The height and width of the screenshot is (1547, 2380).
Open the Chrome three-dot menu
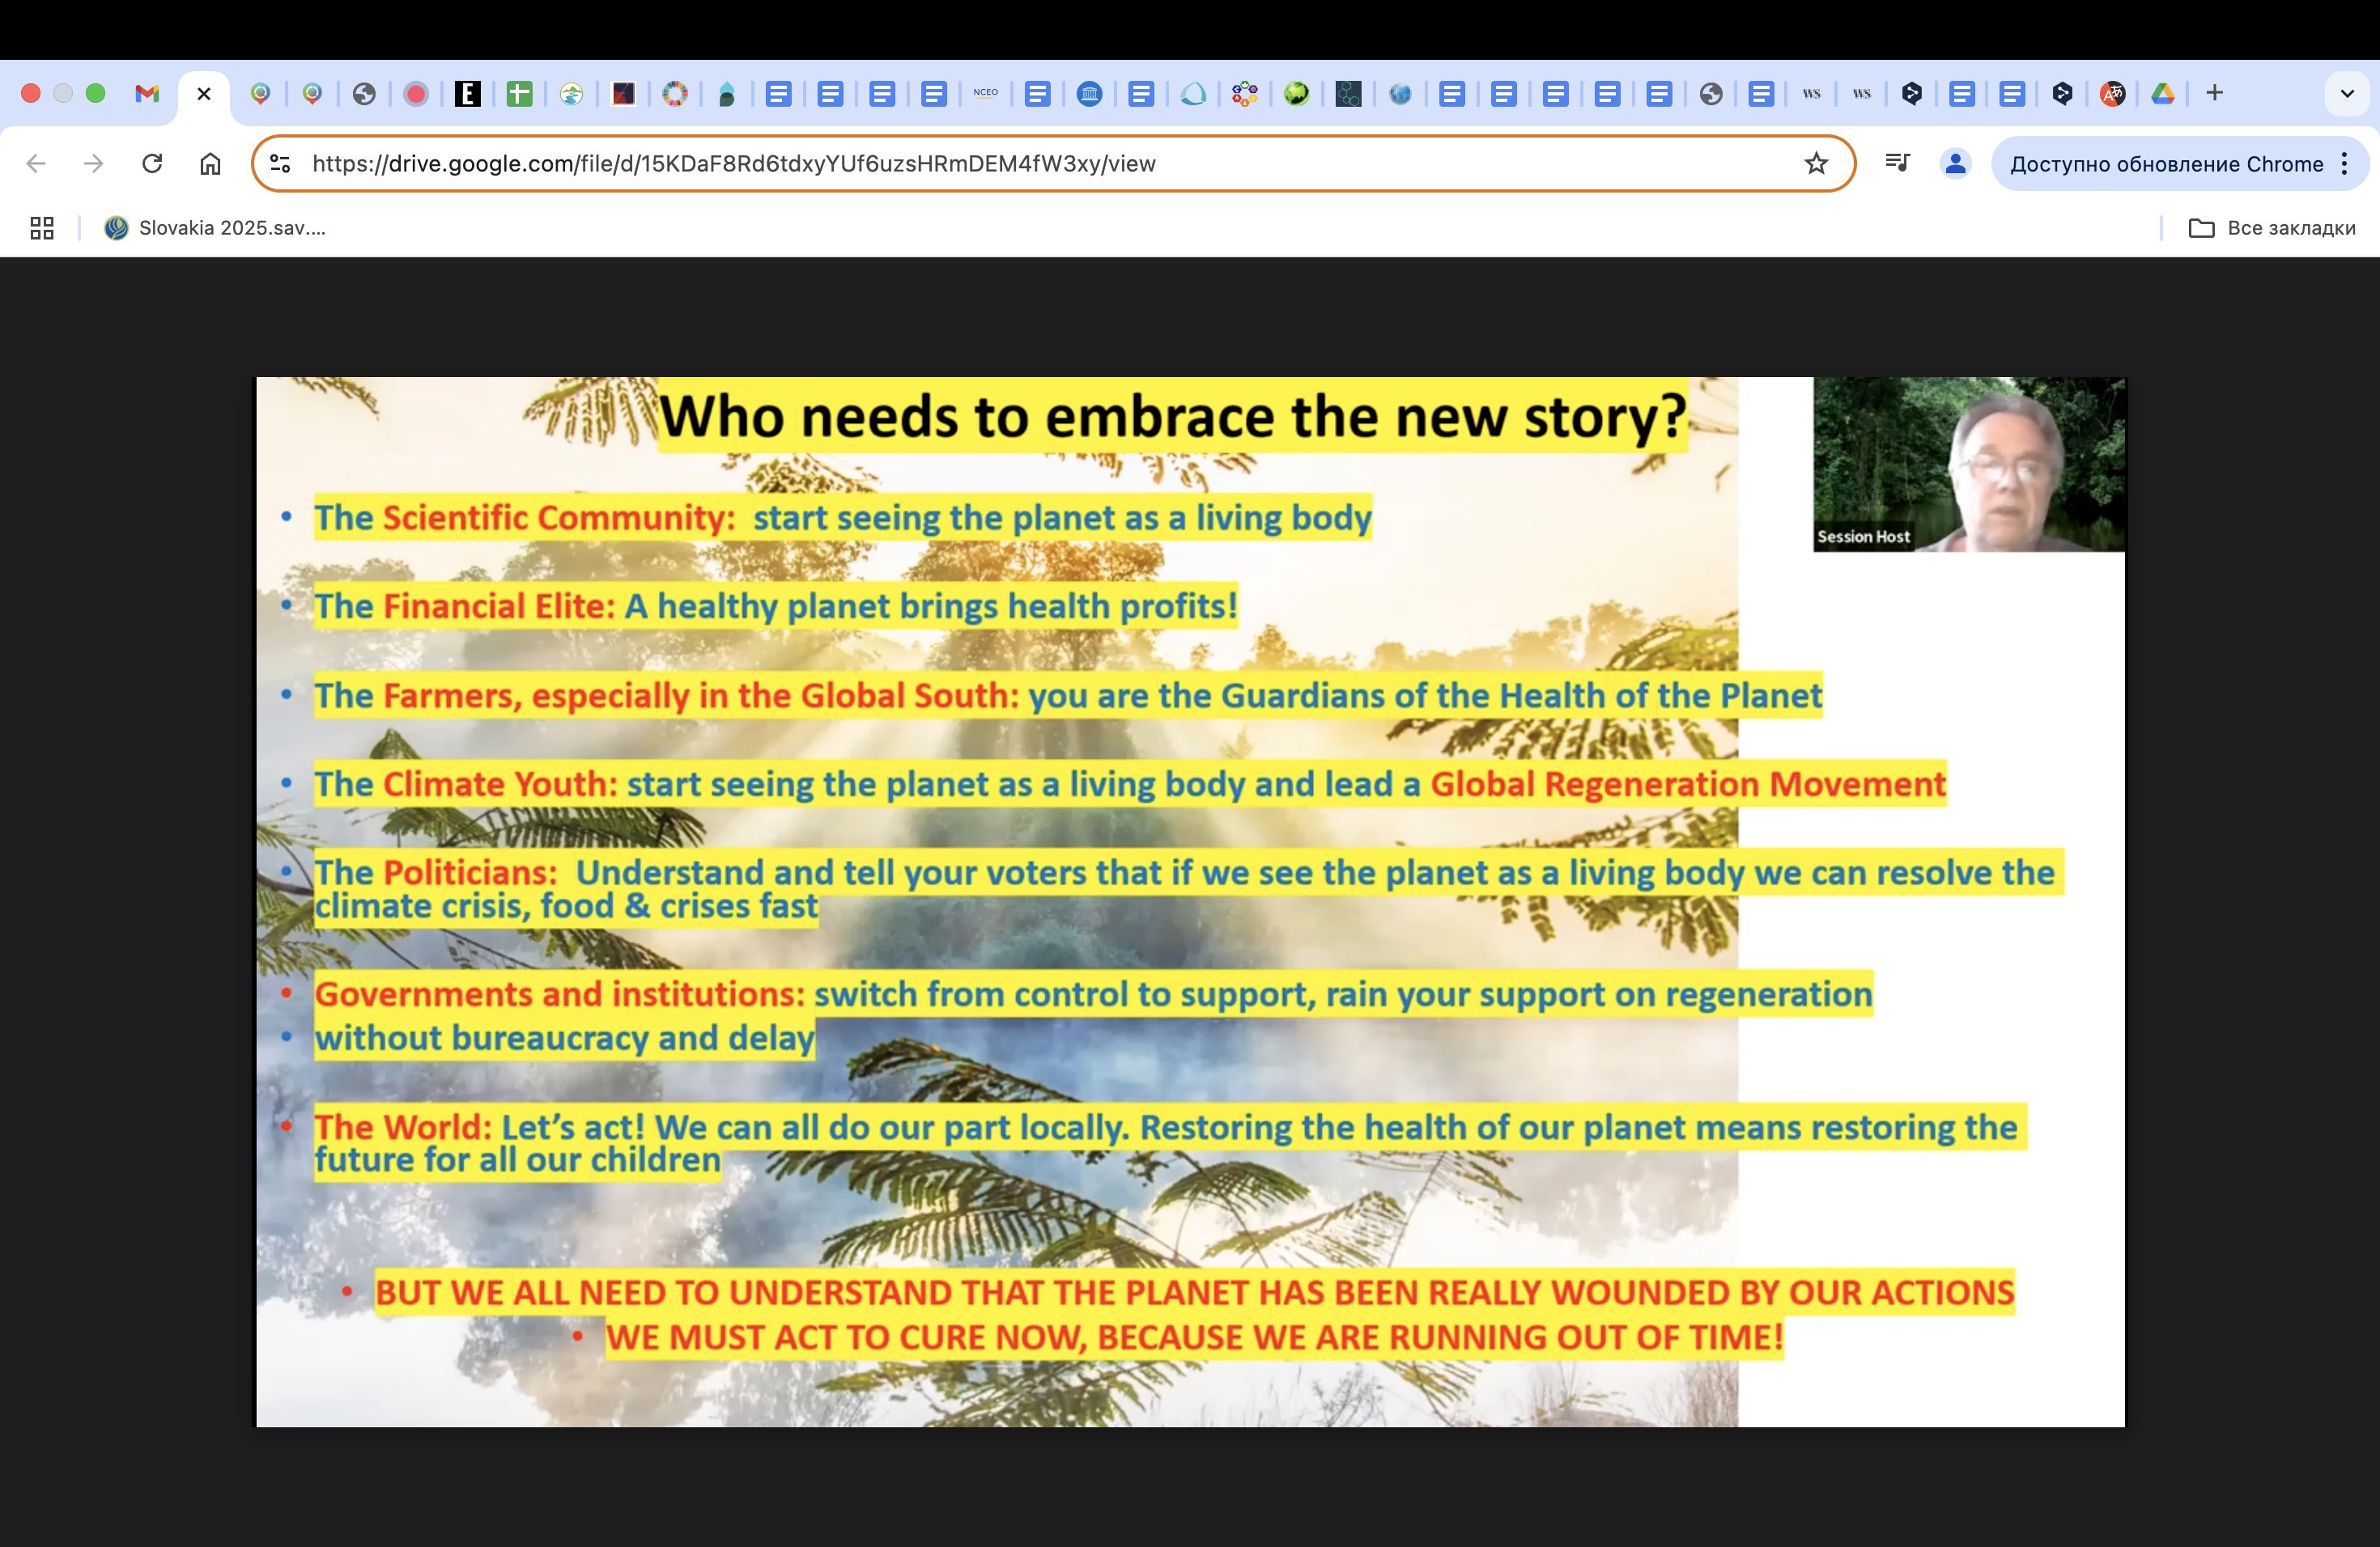(2345, 163)
